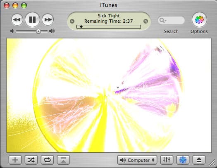This screenshot has height=168, width=217.
Task: Click the song progress diamond marker
Action: click(x=81, y=27)
